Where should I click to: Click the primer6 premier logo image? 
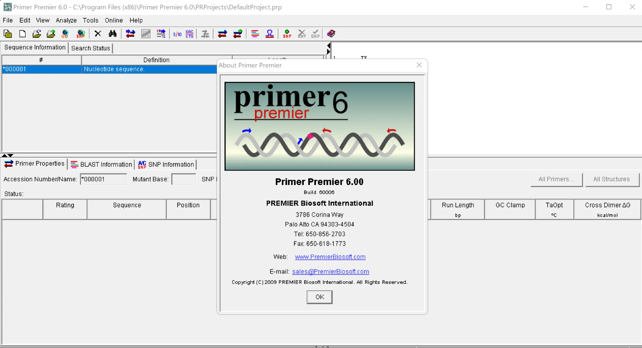320,126
